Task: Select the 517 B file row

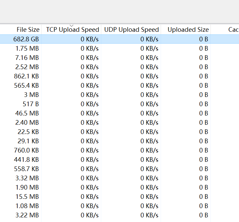Action: pos(119,104)
